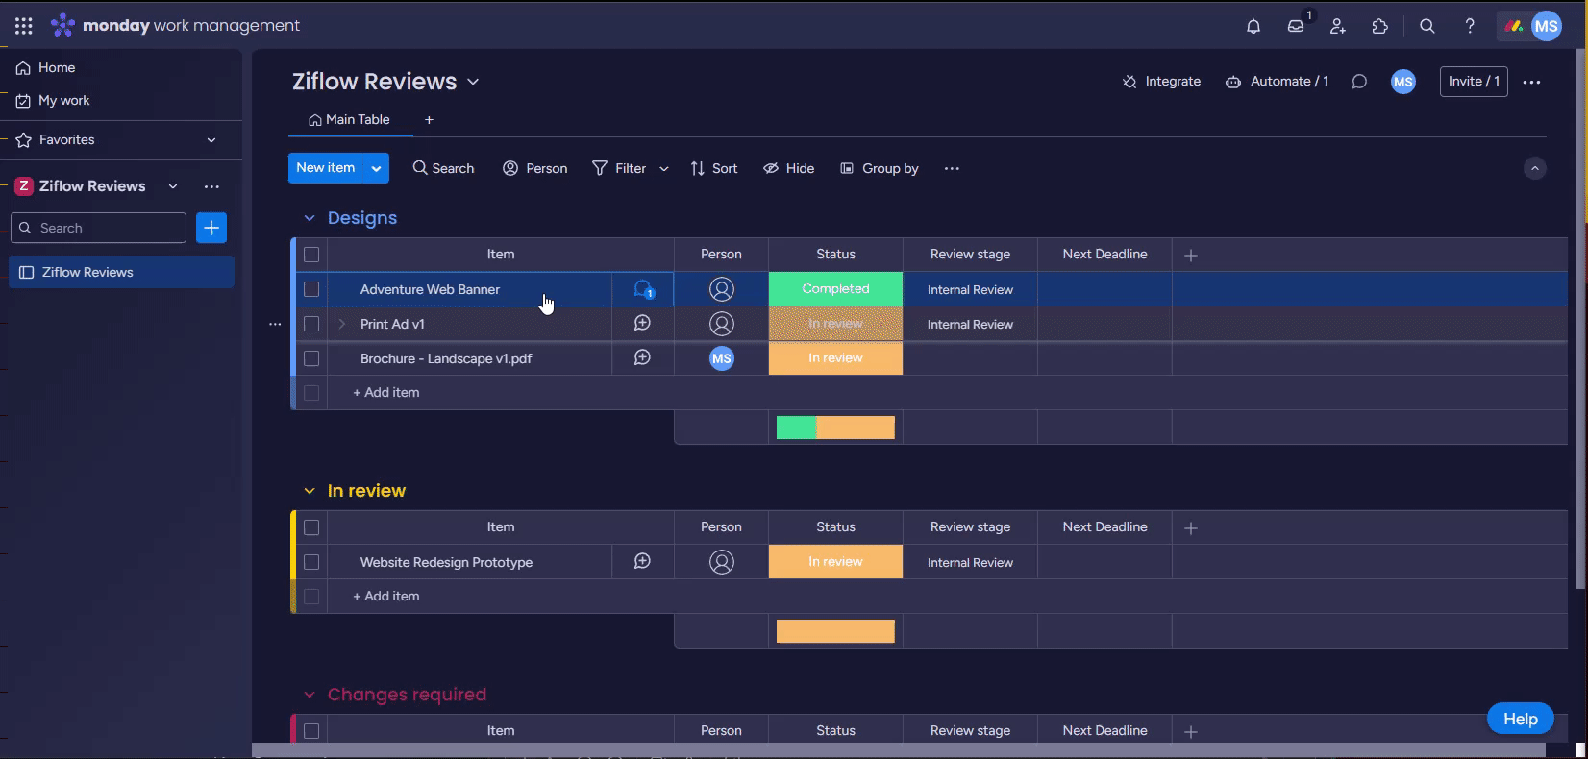This screenshot has height=759, width=1588.
Task: Open Print Ad v1 row menu dots
Action: (x=275, y=324)
